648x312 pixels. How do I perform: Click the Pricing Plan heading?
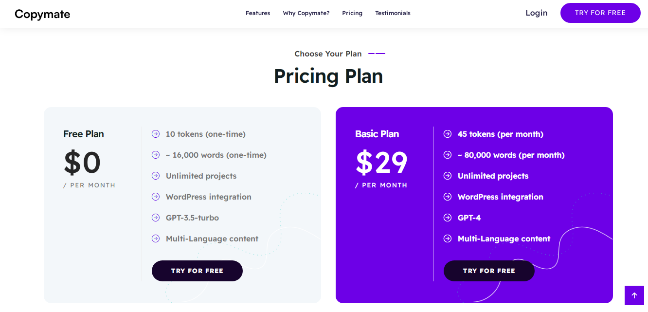[x=328, y=76]
